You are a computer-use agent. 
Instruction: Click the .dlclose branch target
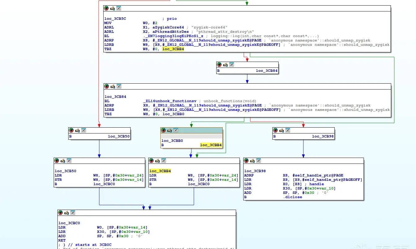292,197
